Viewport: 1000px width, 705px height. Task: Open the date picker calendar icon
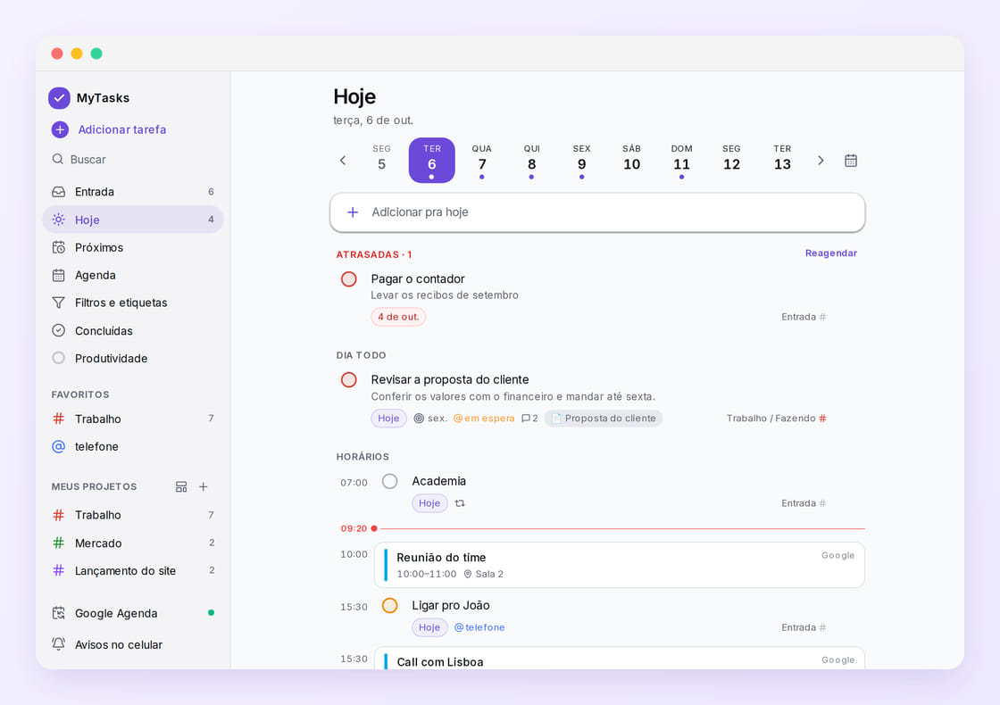point(851,161)
